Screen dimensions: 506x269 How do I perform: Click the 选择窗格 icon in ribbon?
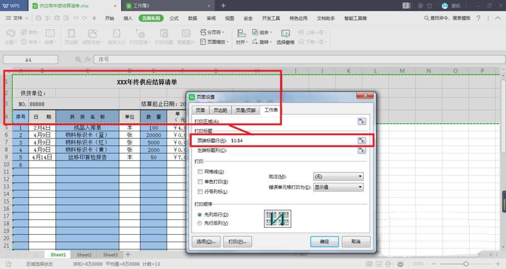(285, 34)
